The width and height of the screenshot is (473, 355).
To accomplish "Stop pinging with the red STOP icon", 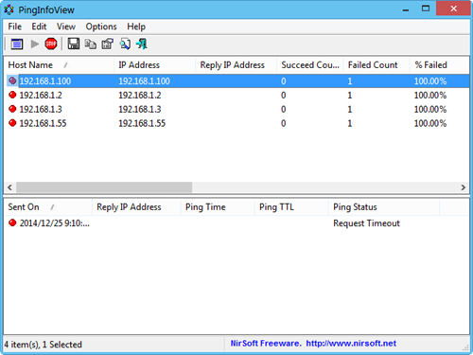I will click(51, 44).
